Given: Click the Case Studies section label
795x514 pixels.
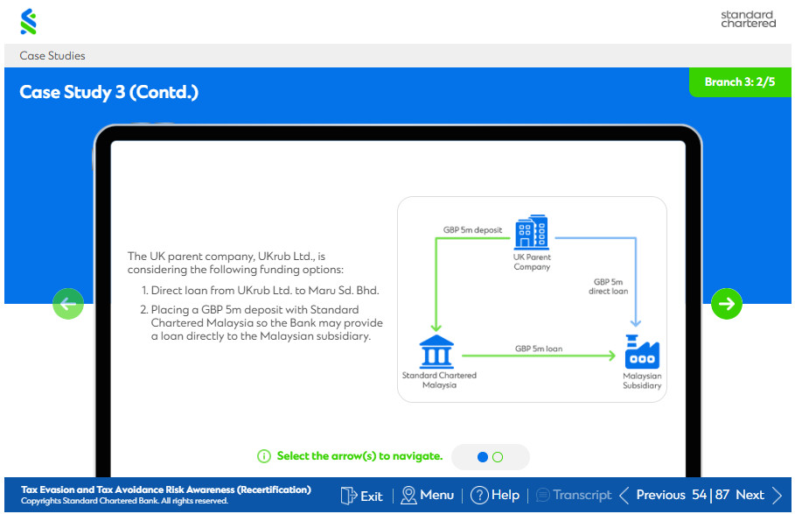Looking at the screenshot, I should (x=52, y=56).
